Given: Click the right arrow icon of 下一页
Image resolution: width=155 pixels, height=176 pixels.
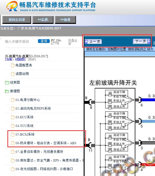Looking at the screenshot, I should pyautogui.click(x=149, y=41).
